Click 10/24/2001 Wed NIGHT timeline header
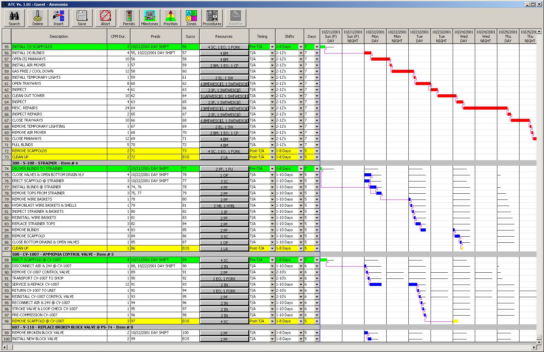544x352 pixels. click(x=486, y=36)
